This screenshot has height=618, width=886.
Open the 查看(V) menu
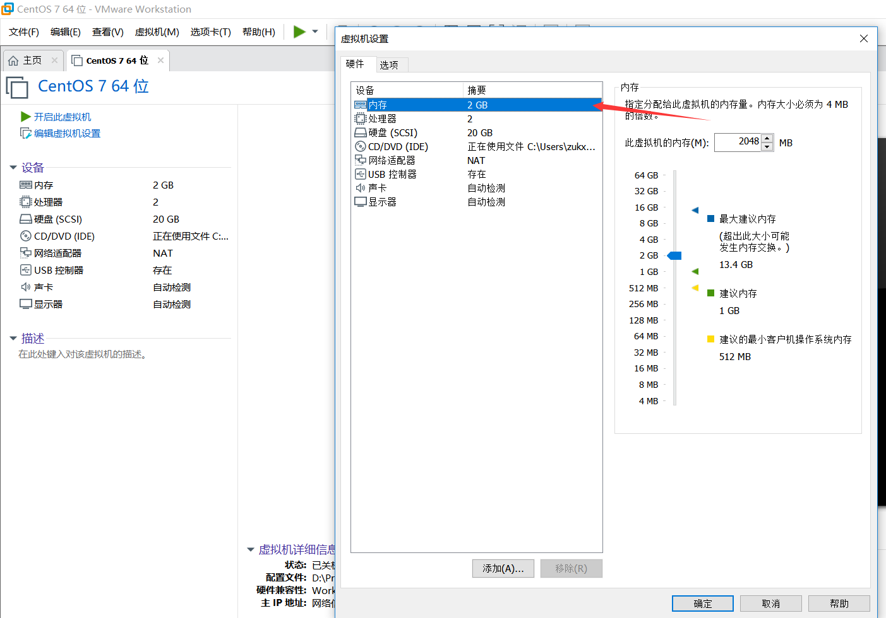[108, 32]
